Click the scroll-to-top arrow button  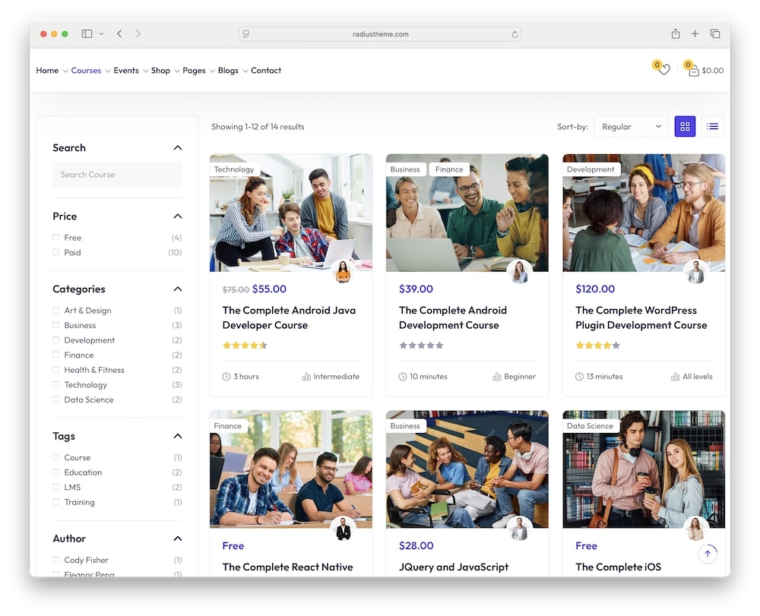pos(708,554)
